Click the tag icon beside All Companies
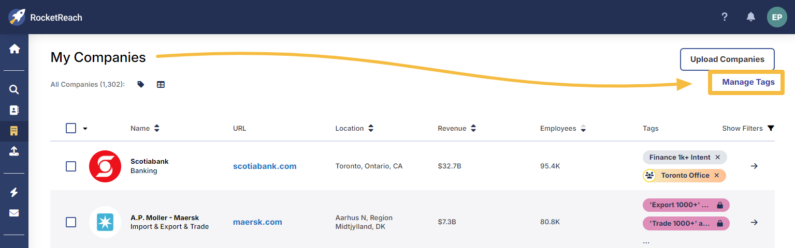Viewport: 795px width, 248px height. click(x=141, y=84)
